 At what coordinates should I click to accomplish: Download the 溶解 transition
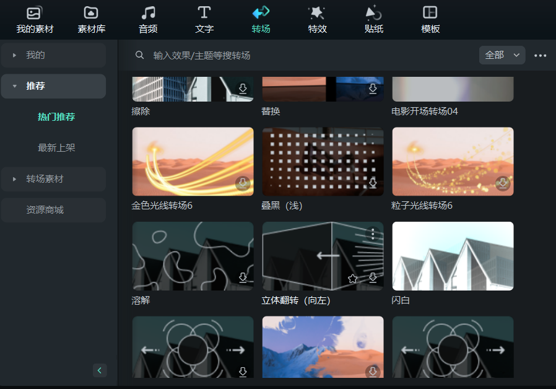[x=243, y=278]
